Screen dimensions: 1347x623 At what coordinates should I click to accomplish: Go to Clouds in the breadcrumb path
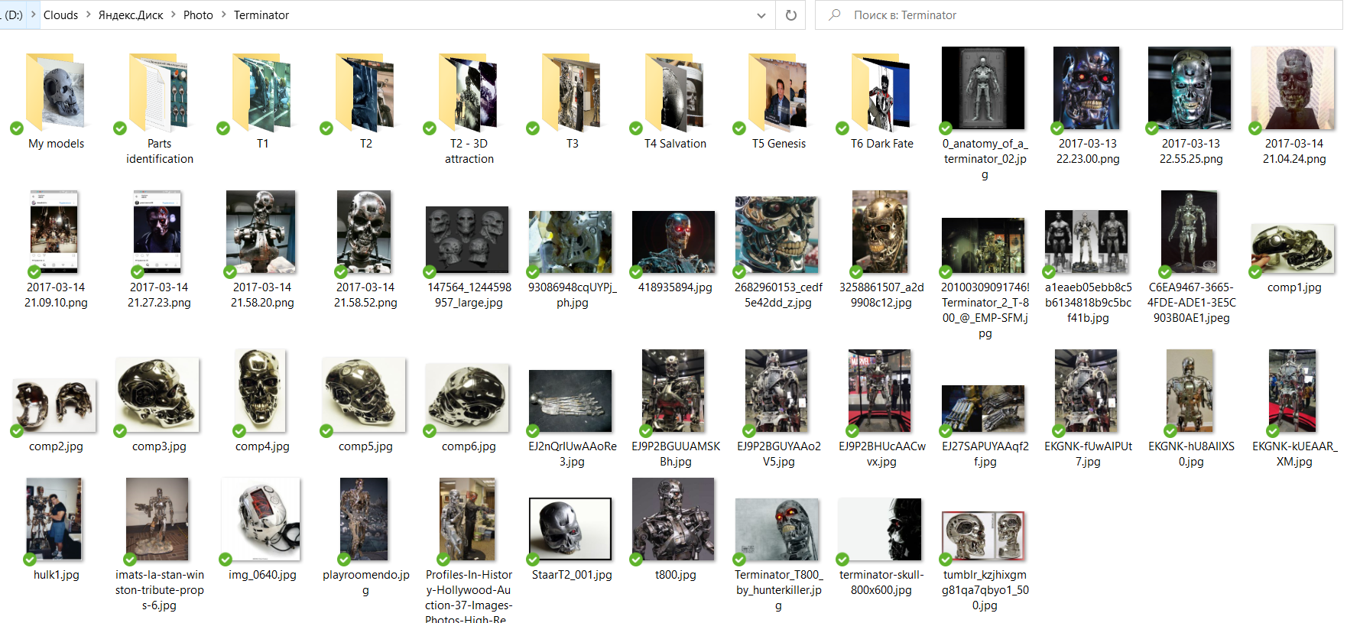pos(60,15)
